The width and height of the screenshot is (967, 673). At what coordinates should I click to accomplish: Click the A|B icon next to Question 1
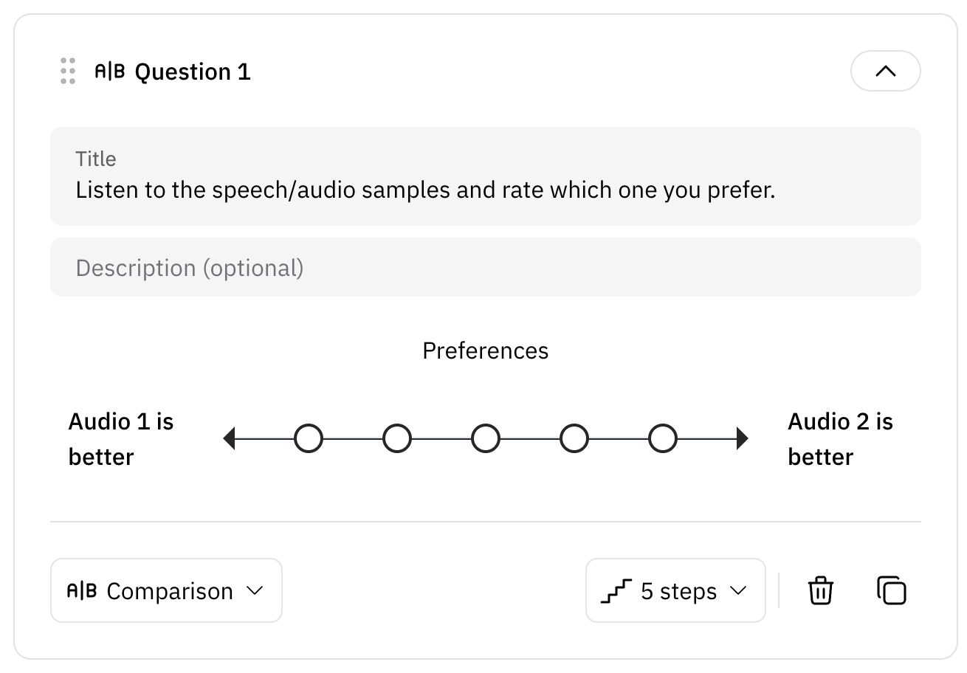110,72
